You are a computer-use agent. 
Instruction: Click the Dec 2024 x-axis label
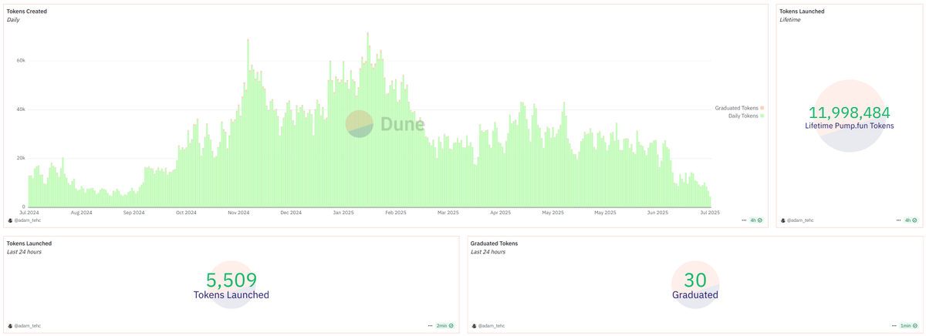pos(291,212)
